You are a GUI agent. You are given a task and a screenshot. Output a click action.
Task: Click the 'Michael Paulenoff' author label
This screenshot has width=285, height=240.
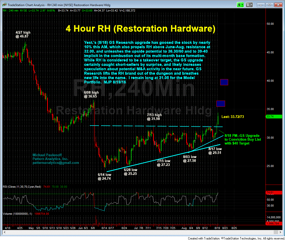pyautogui.click(x=47, y=155)
